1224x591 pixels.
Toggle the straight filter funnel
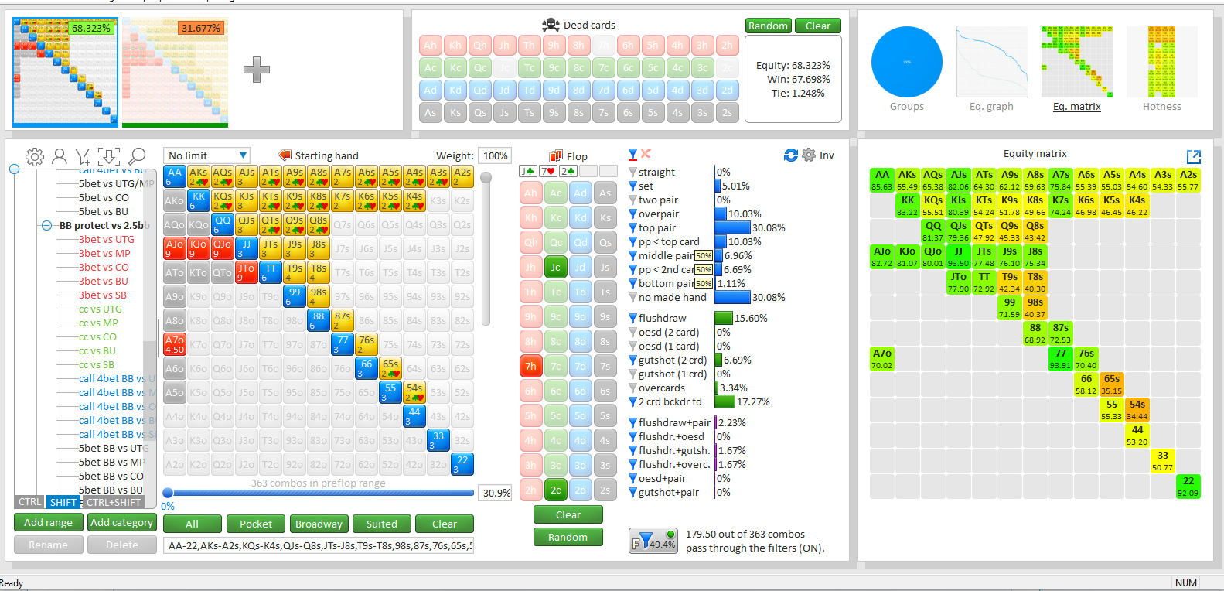click(x=632, y=173)
